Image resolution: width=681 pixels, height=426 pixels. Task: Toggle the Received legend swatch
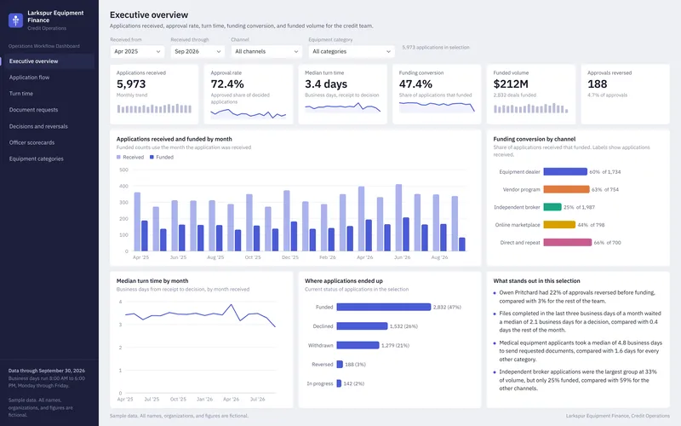118,158
